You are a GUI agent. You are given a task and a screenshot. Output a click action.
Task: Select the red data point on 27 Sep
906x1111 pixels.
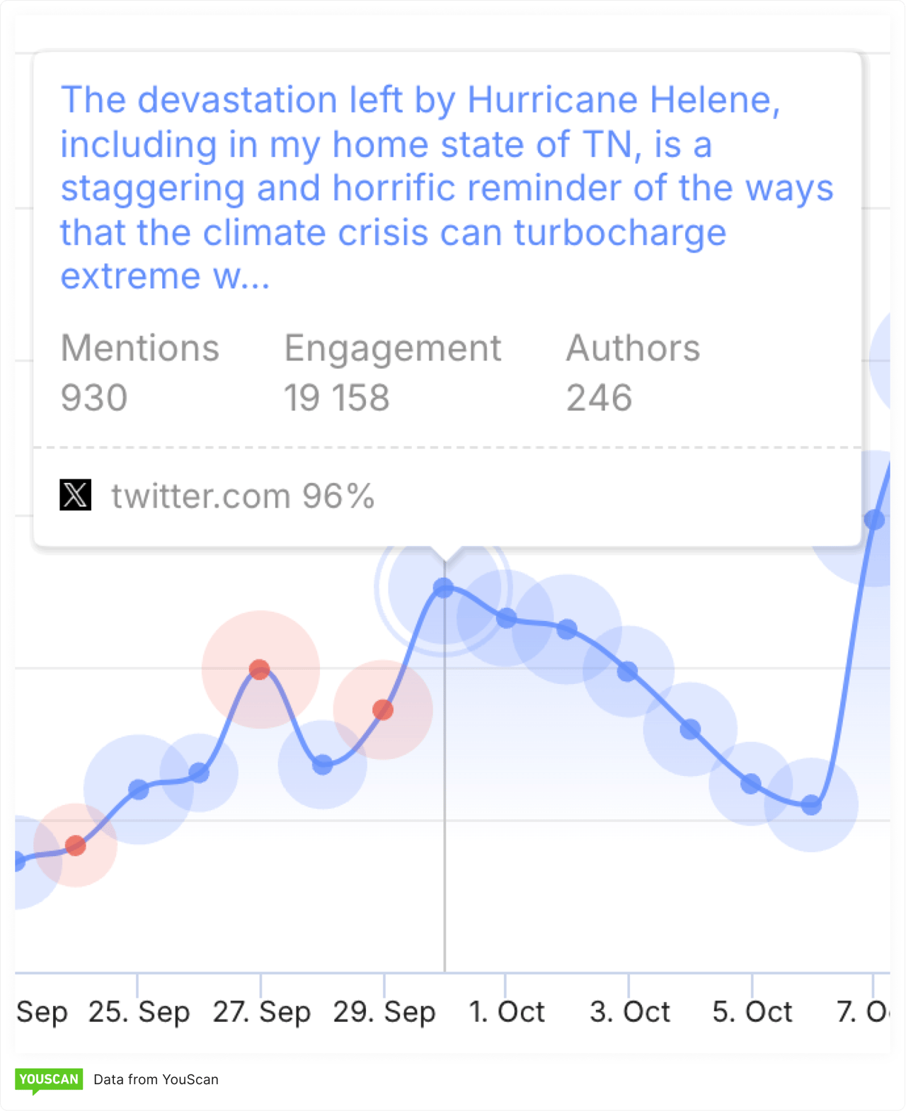(x=260, y=669)
